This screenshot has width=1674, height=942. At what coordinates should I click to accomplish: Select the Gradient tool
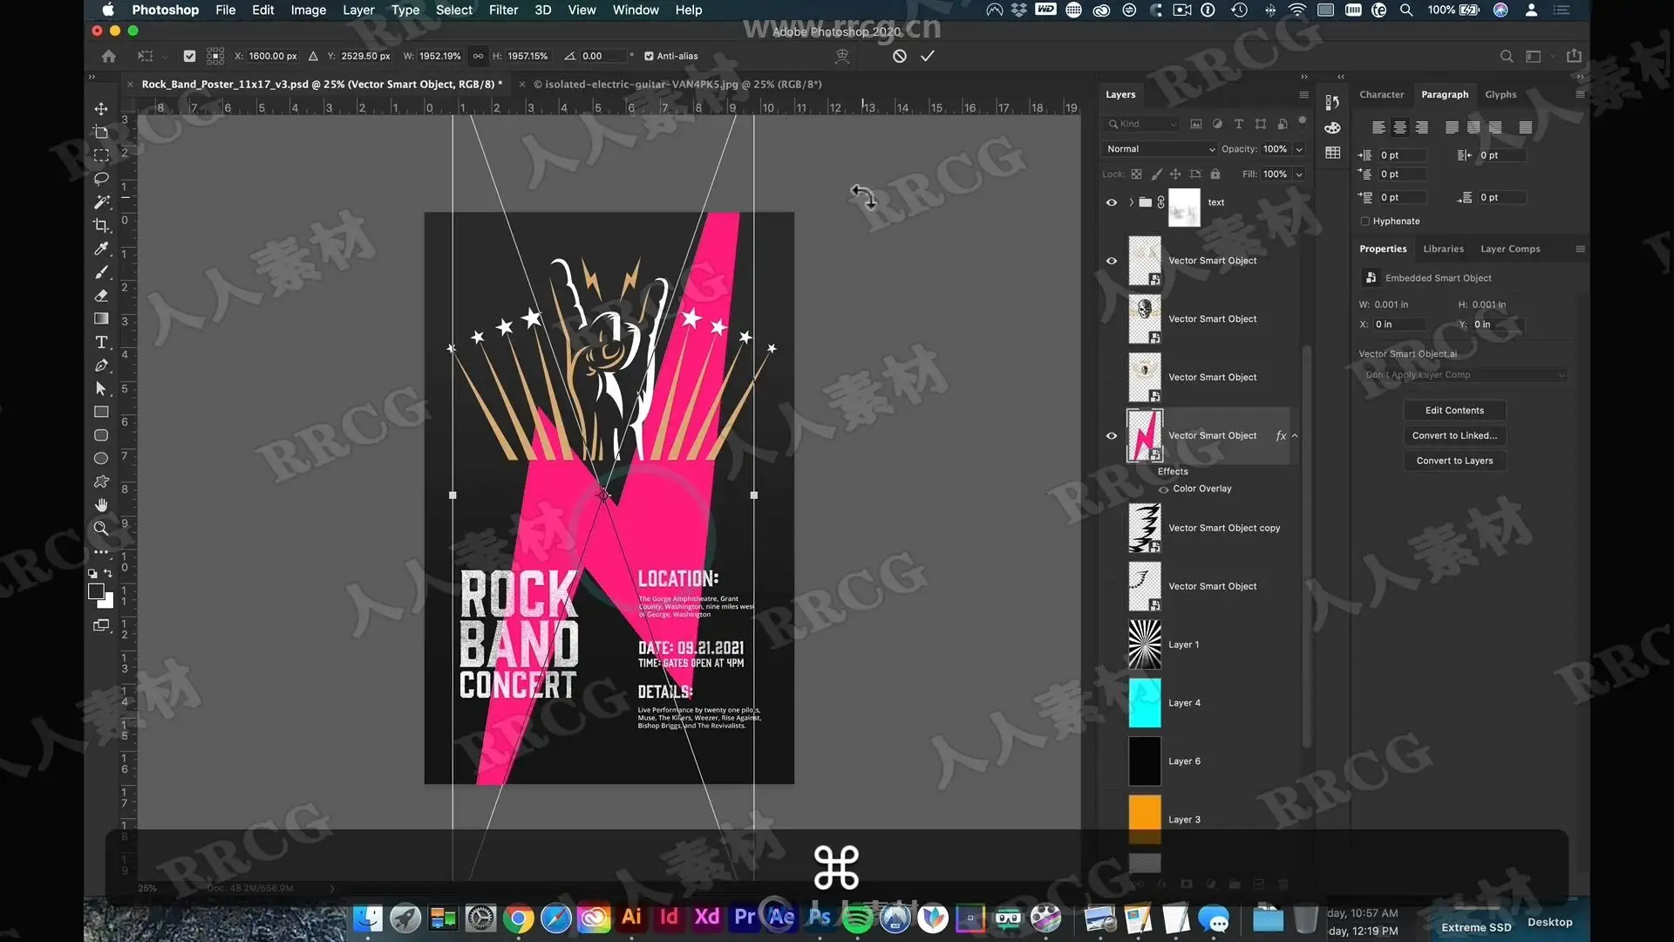click(x=101, y=318)
